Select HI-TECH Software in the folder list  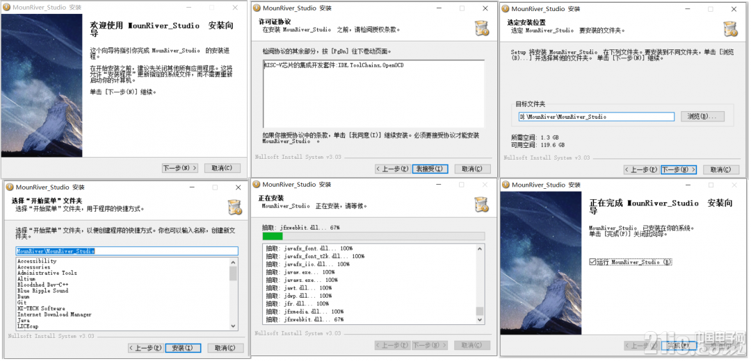41,308
